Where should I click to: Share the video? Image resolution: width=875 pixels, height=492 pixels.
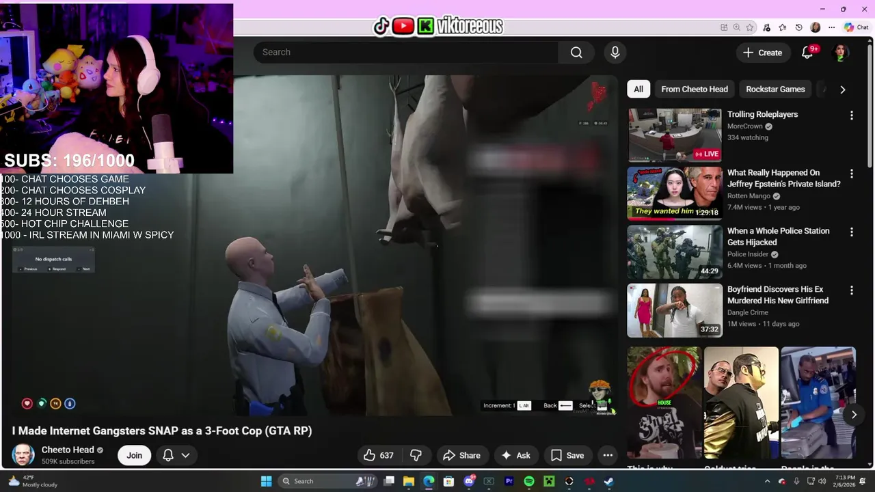click(461, 455)
